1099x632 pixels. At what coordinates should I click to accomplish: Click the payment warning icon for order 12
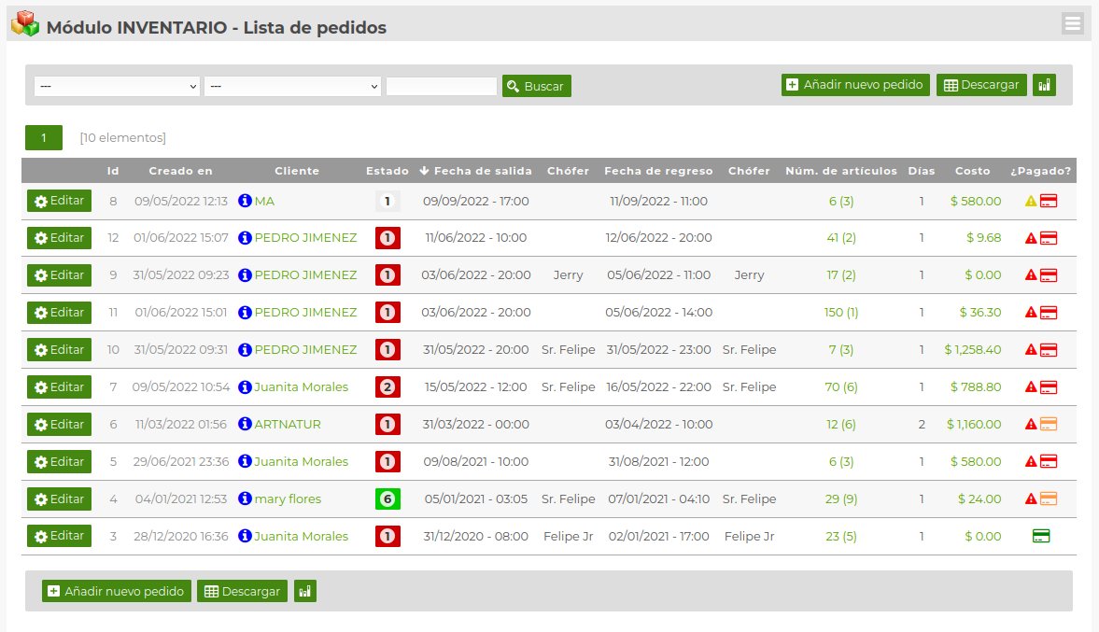[1033, 237]
